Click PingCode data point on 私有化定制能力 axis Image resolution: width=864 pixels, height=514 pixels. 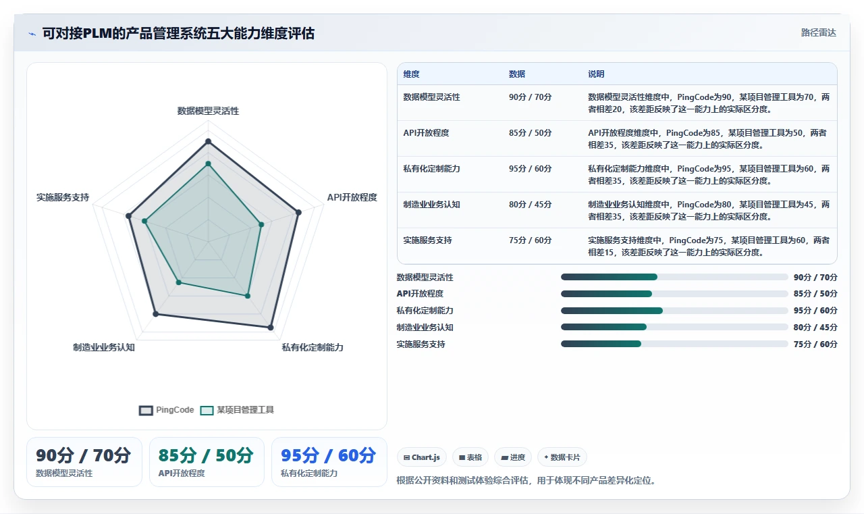[x=271, y=328]
